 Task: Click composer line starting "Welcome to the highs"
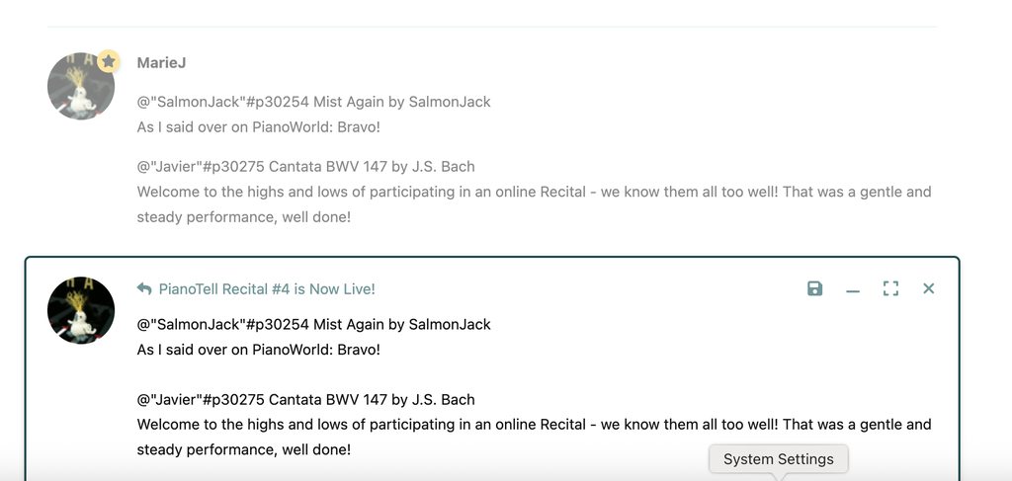pyautogui.click(x=534, y=425)
